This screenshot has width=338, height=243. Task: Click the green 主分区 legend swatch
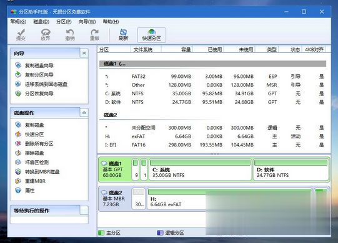[101, 232]
